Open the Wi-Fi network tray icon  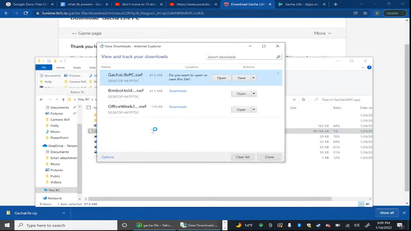point(347,225)
